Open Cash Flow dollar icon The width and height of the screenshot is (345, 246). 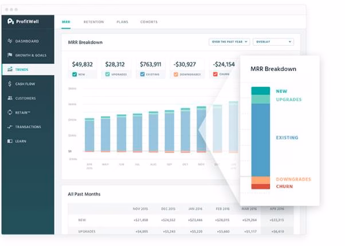[x=10, y=84]
